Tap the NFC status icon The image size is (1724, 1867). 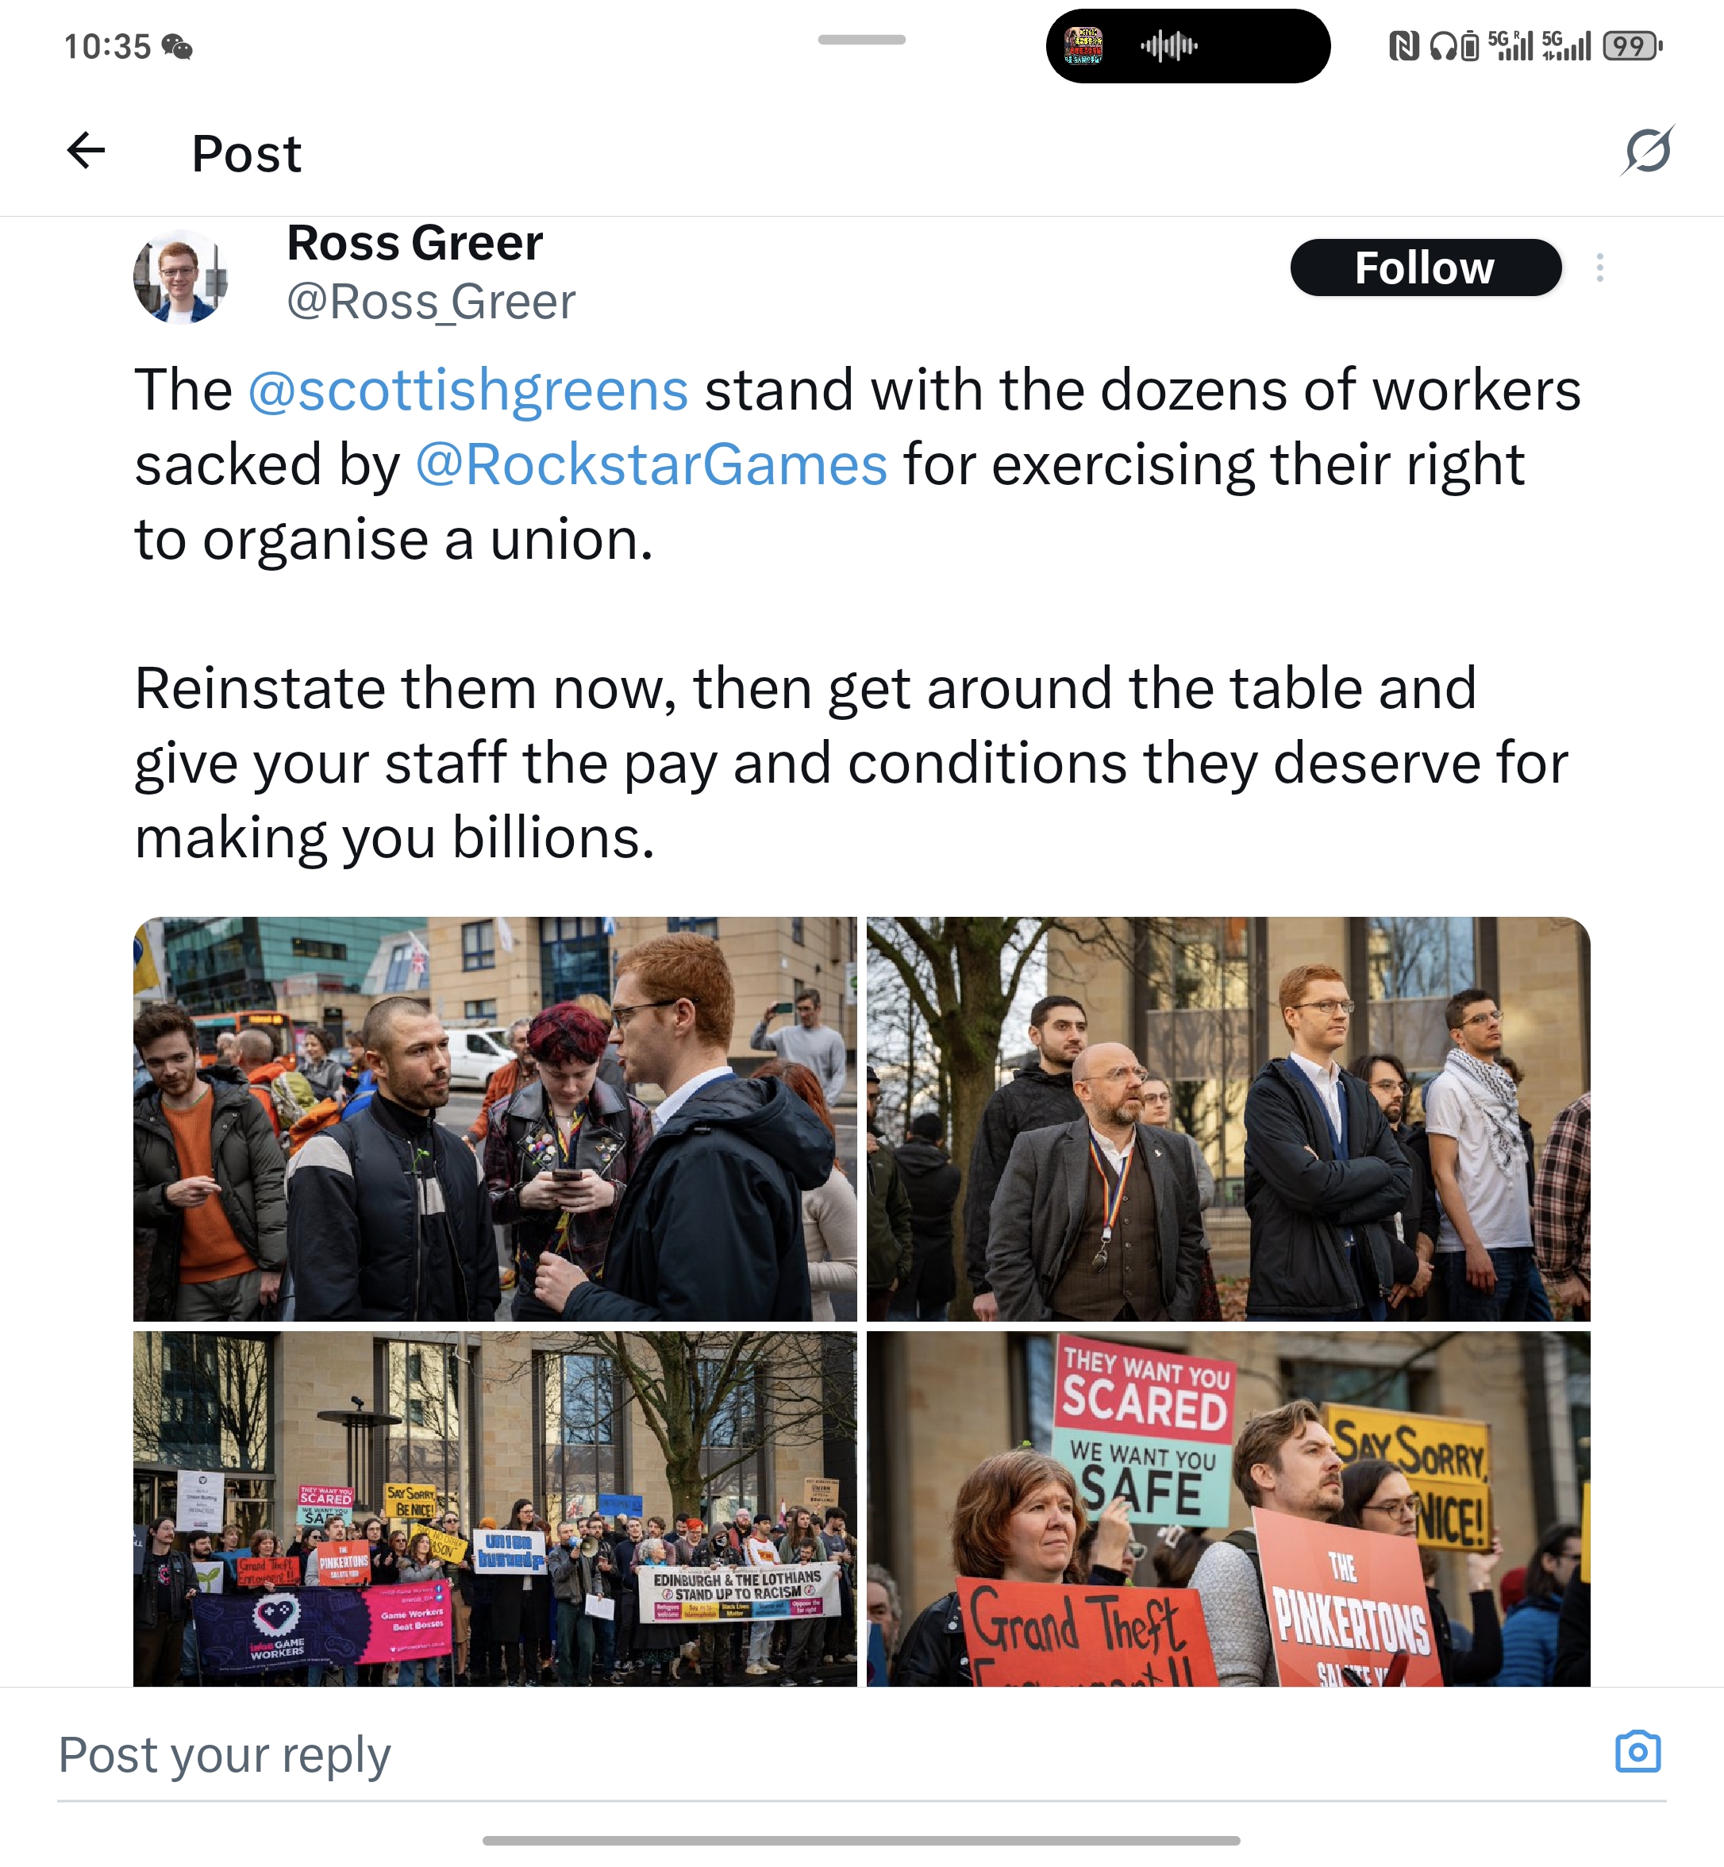pos(1403,46)
